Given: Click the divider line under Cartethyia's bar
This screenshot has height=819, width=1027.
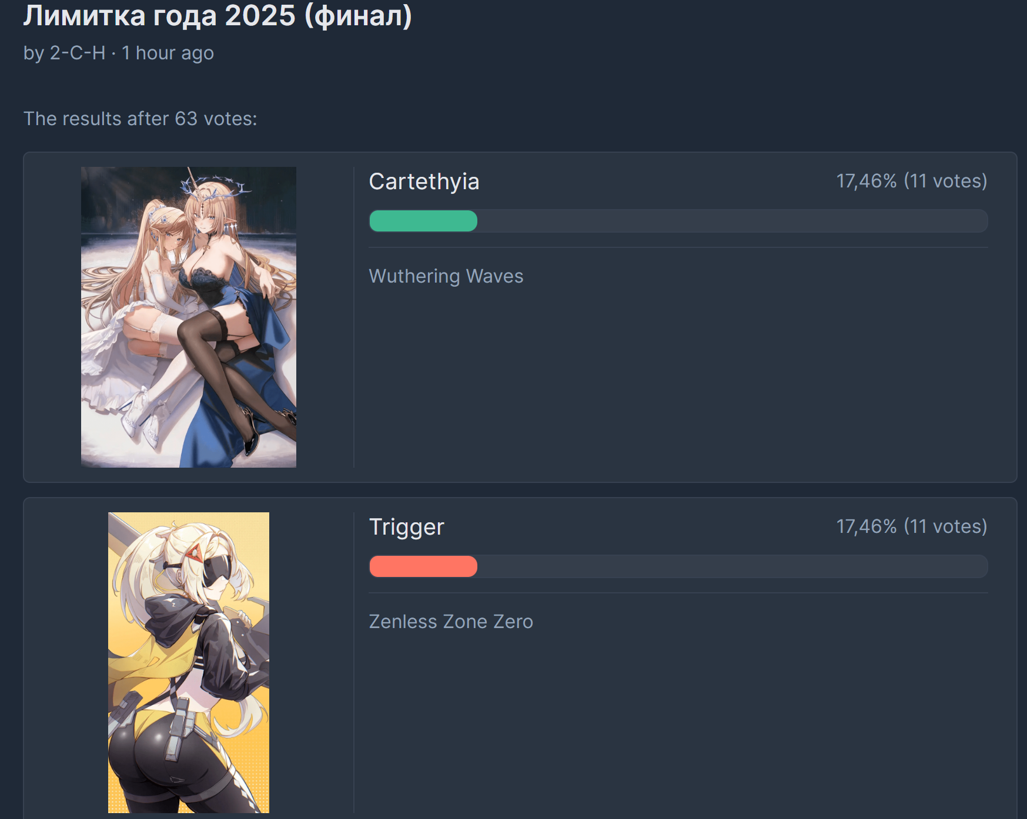Looking at the screenshot, I should click(x=678, y=247).
